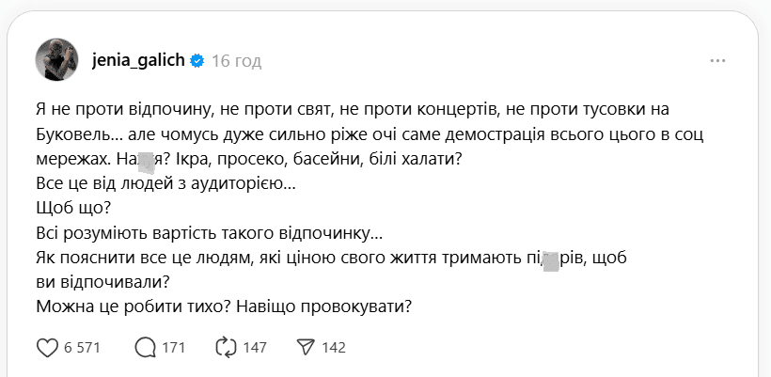This screenshot has width=771, height=377.
Task: Repost using the circular arrows icon
Action: coord(225,348)
